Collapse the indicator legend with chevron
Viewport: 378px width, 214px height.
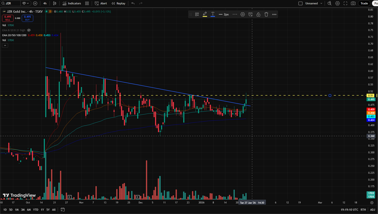(x=5, y=45)
